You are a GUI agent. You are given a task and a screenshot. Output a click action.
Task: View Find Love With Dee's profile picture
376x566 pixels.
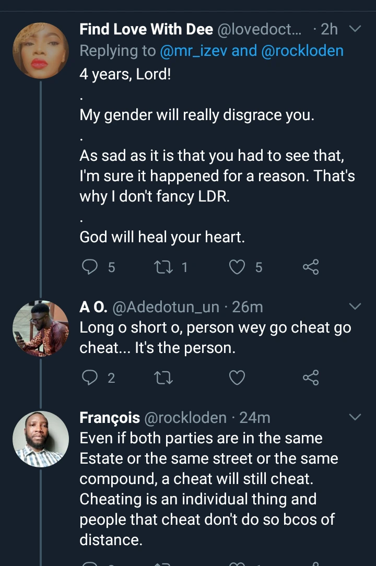pos(40,51)
